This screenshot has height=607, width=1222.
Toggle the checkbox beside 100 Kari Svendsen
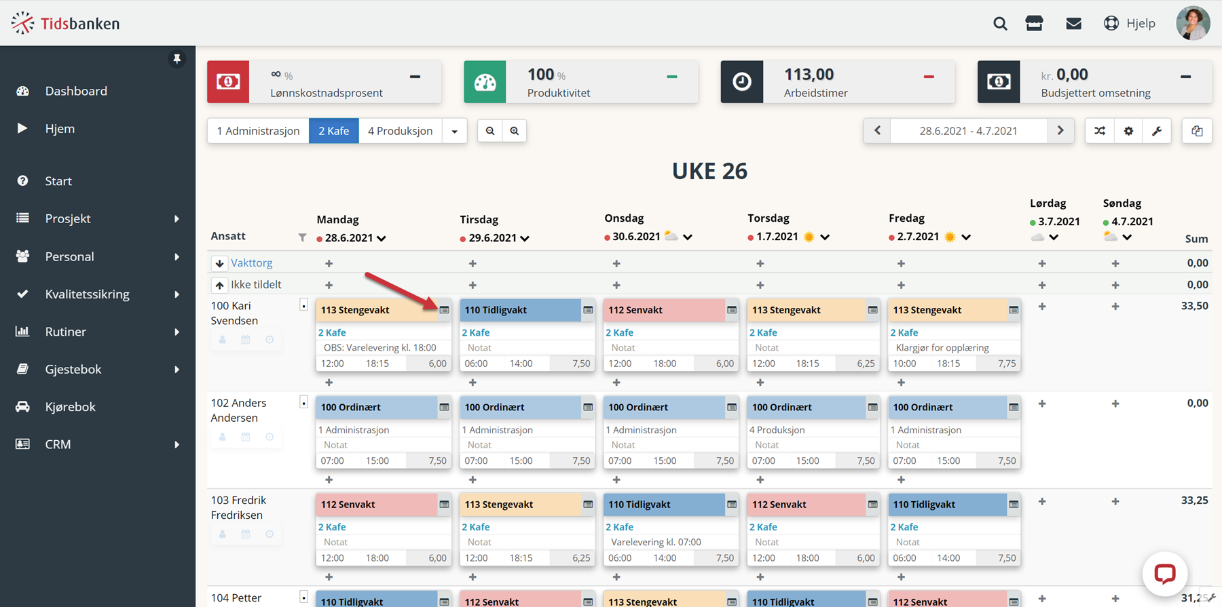click(303, 305)
